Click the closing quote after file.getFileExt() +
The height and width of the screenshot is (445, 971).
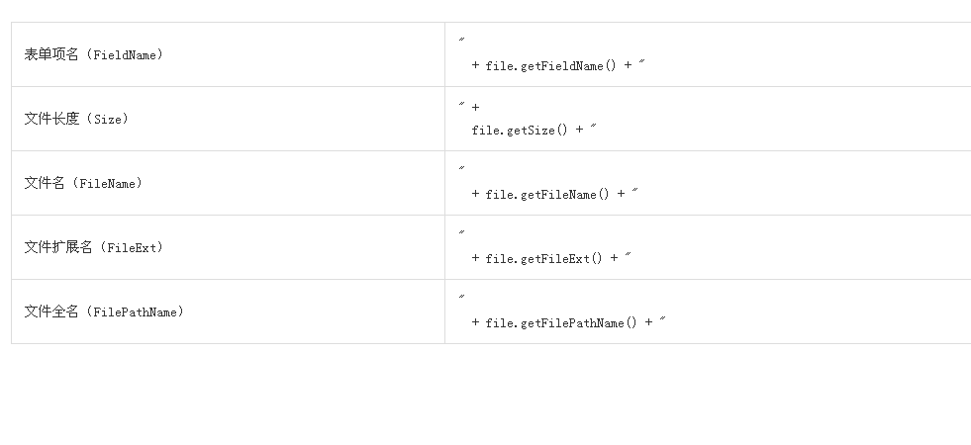coord(629,257)
